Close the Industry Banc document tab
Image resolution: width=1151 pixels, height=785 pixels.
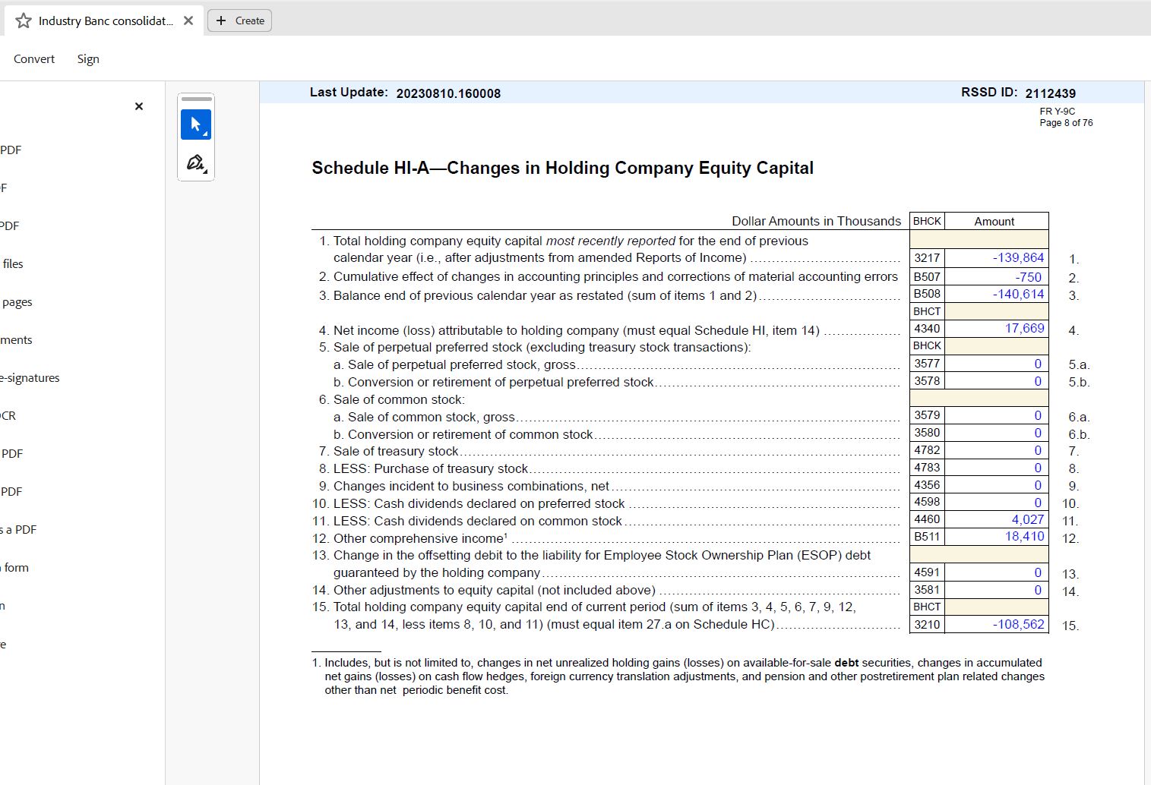coord(188,20)
